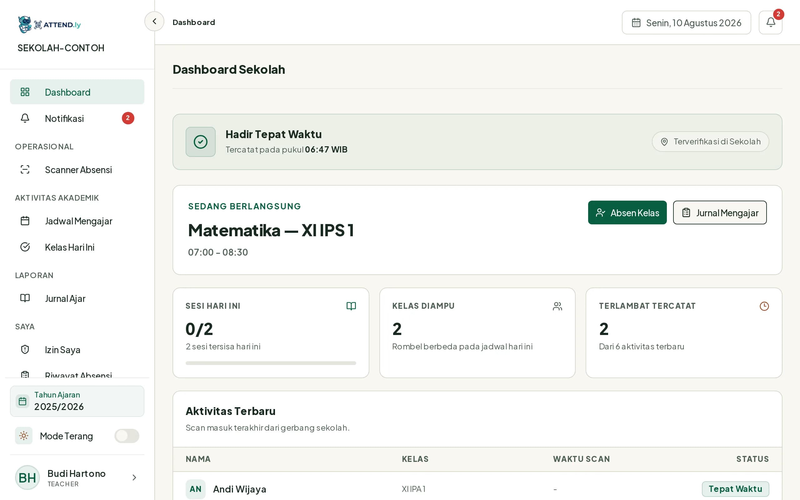Go to Dashboard in the sidebar
Screen dimensions: 800x500
click(x=77, y=92)
